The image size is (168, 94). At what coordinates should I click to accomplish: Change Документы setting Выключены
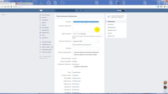[76, 87]
